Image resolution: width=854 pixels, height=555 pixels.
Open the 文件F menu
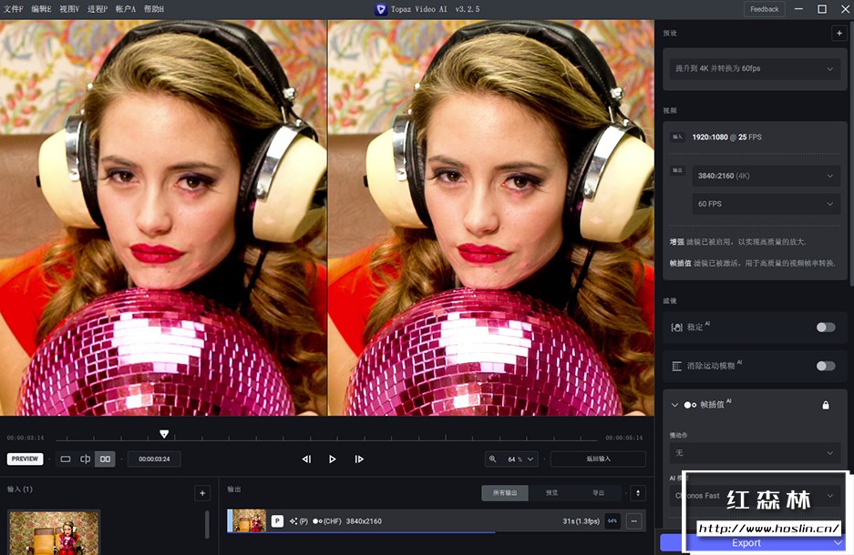click(x=14, y=9)
